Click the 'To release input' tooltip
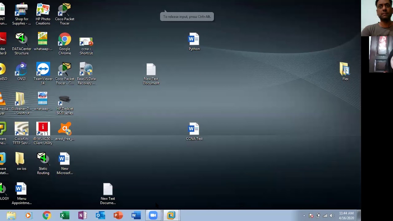Viewport: 393px width, 221px height. [187, 17]
